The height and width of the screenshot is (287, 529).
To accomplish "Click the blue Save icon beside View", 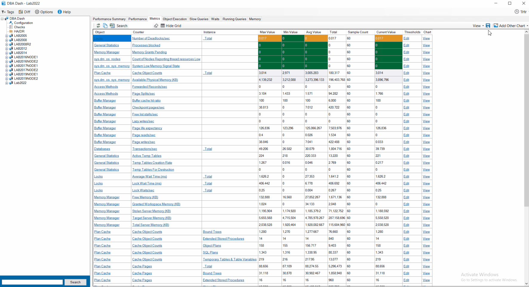I will tap(488, 26).
